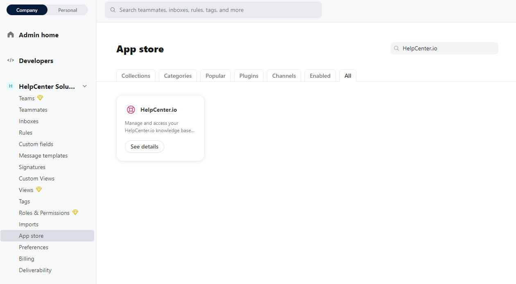Open Custom Views
The height and width of the screenshot is (284, 516).
(x=36, y=178)
